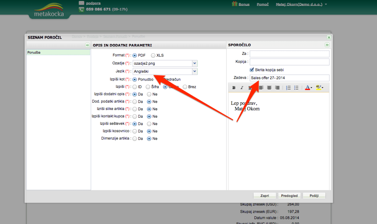Click the Kopija field
The width and height of the screenshot is (377, 224).
[289, 62]
